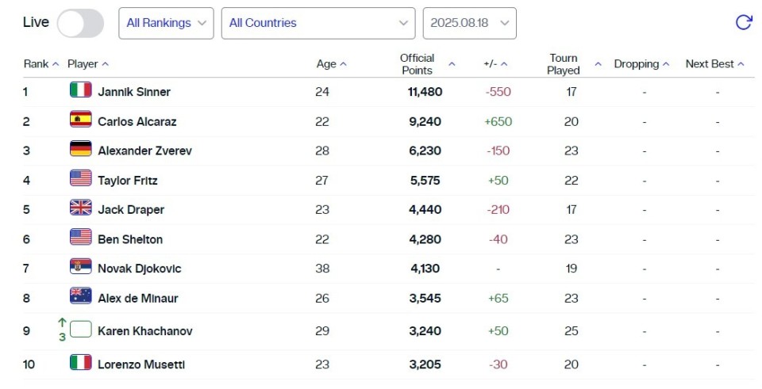The width and height of the screenshot is (762, 389).
Task: Click Carlos Alcaraz's Spain flag icon
Action: 81,120
